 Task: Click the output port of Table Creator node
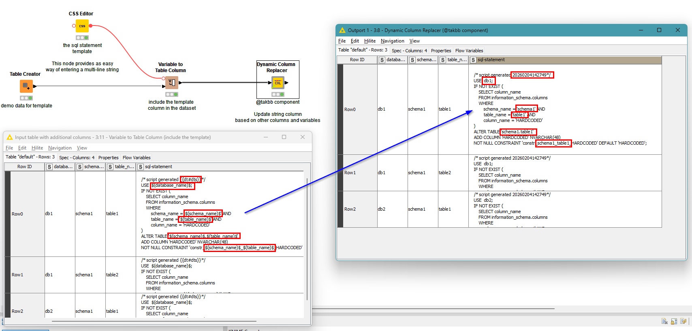[x=35, y=86]
